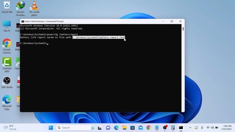
Task: Click the battery status tray icon
Action: point(217,128)
